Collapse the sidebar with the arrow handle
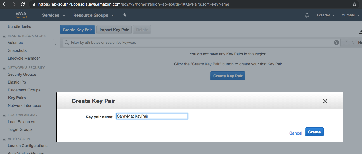 click(55, 45)
